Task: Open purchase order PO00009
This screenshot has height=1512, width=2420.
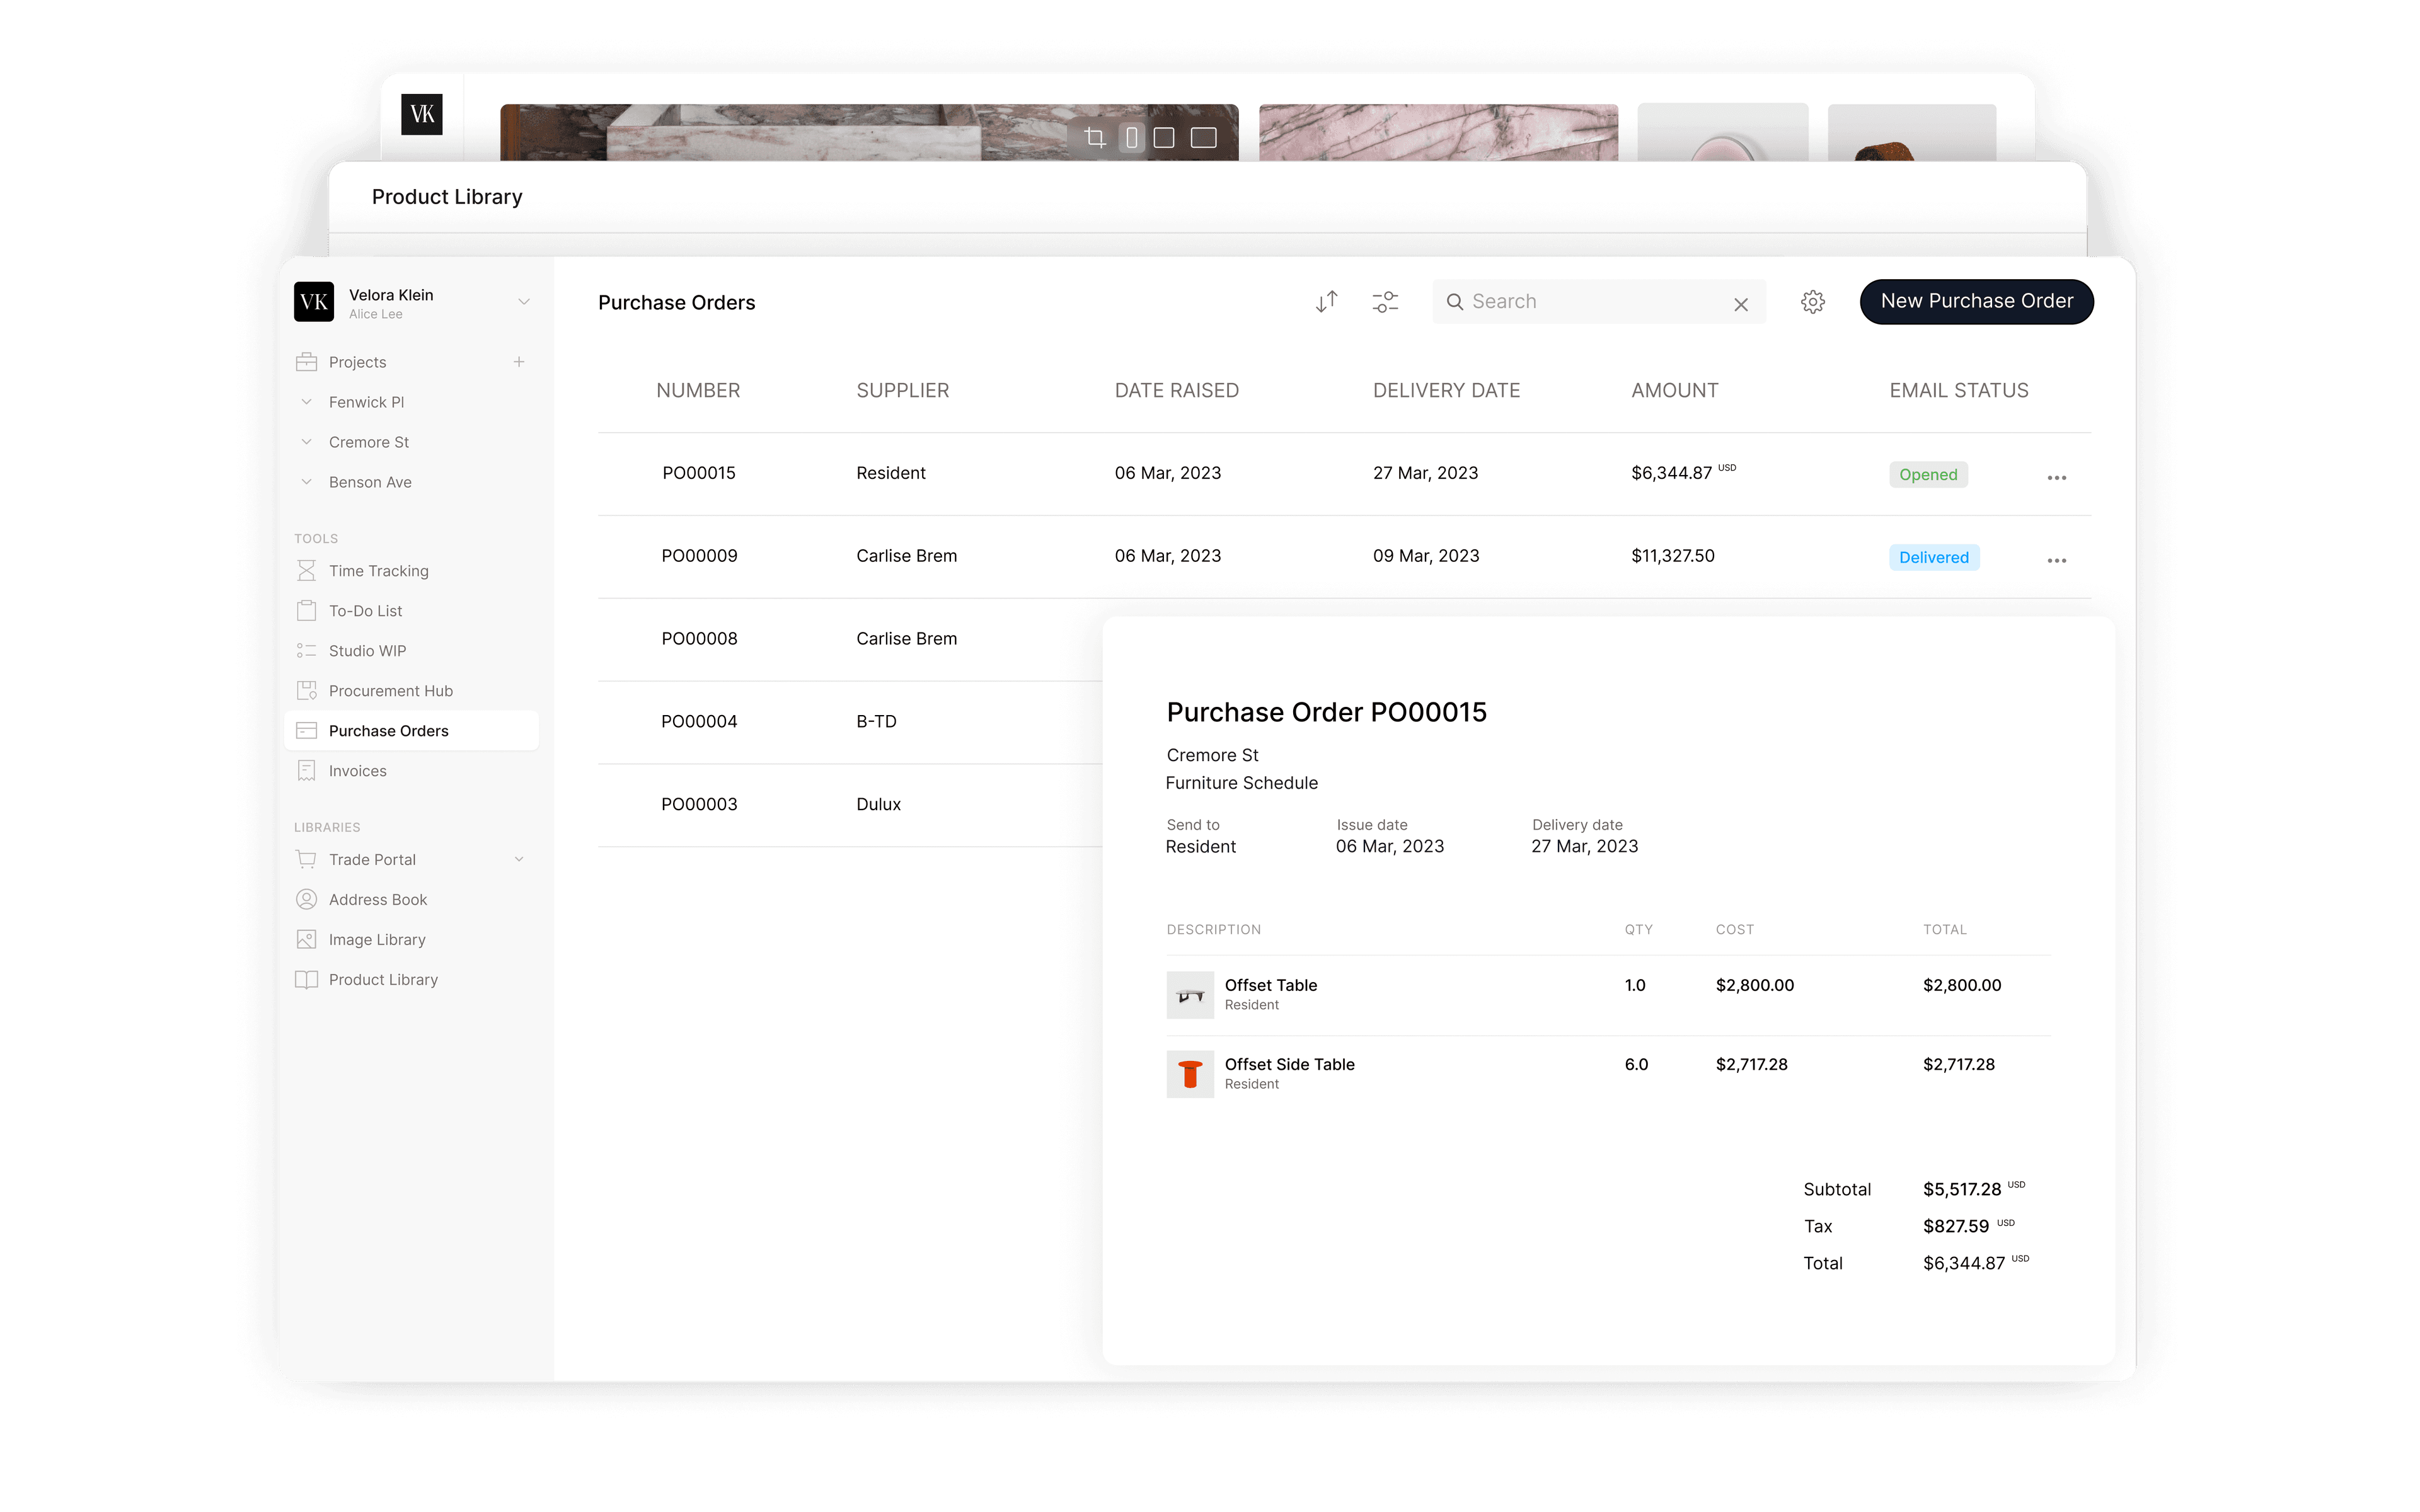Action: click(698, 557)
